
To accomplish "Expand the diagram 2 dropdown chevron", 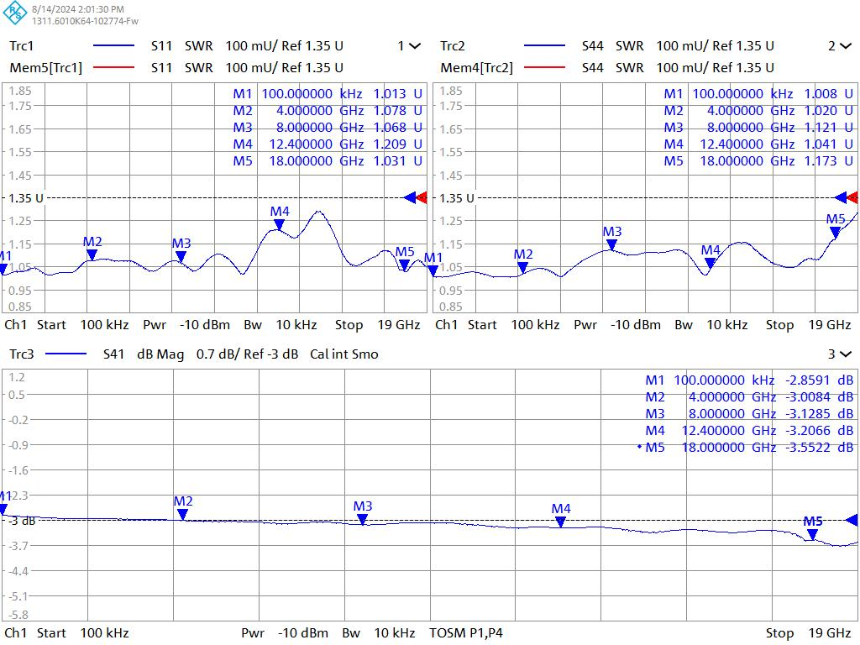I will [845, 46].
